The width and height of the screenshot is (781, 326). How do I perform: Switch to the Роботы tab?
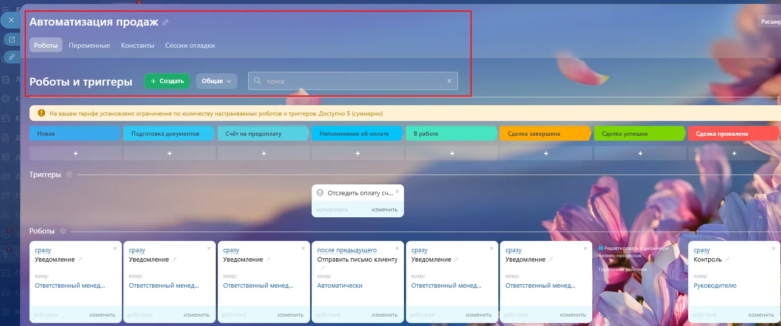click(46, 45)
